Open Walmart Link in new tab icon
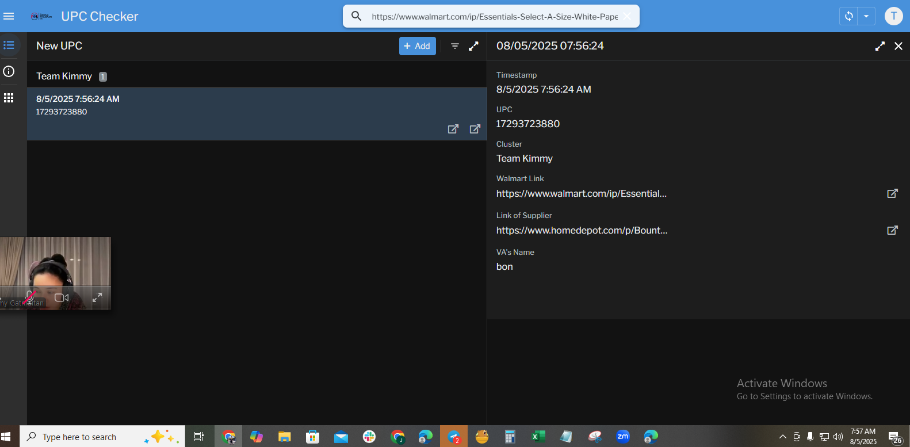The height and width of the screenshot is (447, 910). tap(892, 193)
